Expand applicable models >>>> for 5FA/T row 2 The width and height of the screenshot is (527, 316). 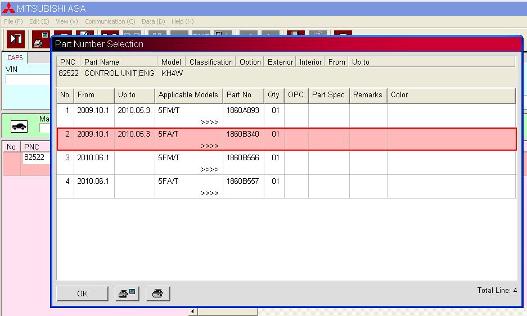[x=209, y=146]
